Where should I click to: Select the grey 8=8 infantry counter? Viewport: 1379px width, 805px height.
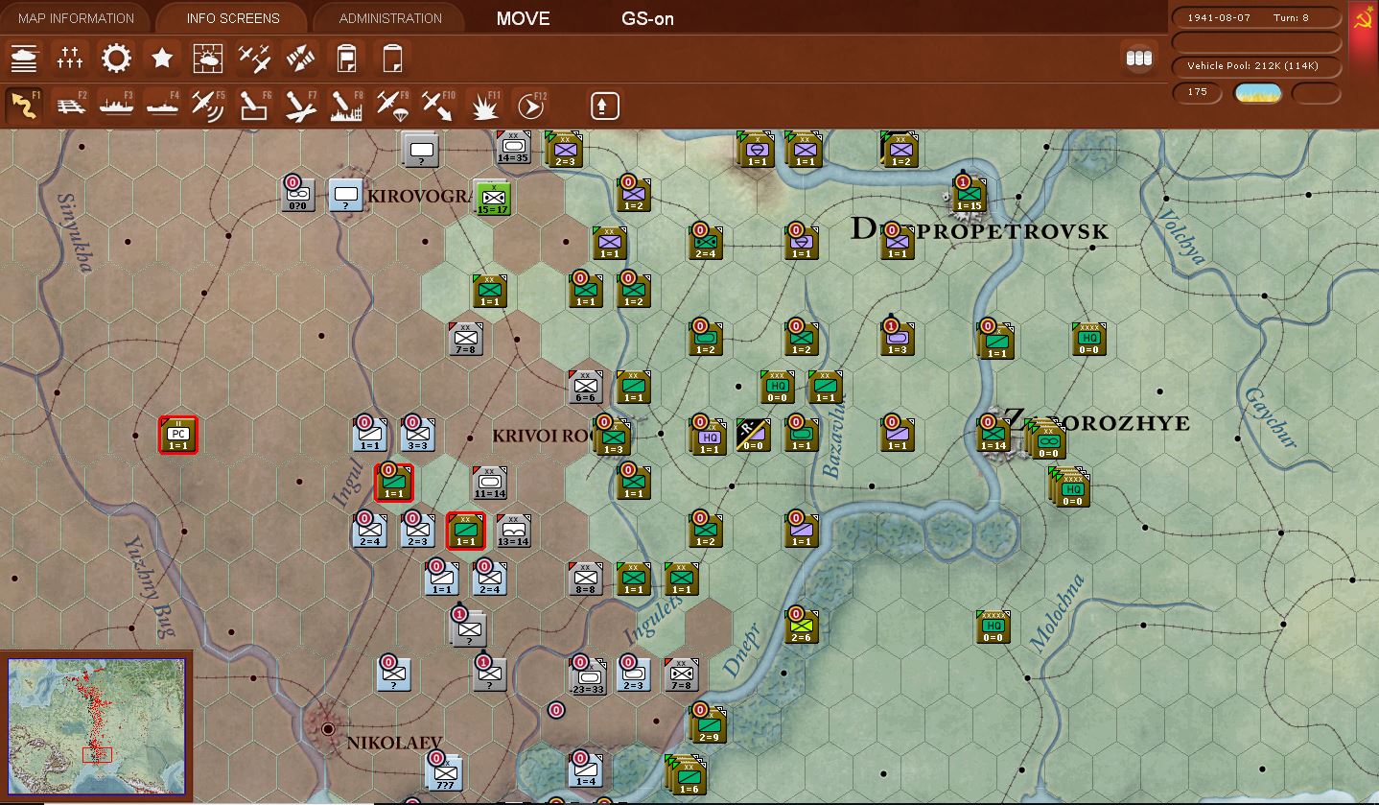coord(585,578)
